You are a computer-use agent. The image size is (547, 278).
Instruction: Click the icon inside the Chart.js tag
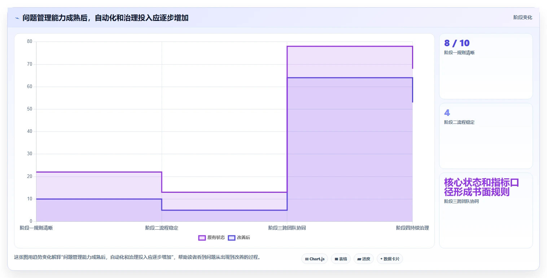[x=307, y=259]
